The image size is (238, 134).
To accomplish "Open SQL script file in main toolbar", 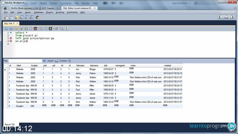I will pyautogui.click(x=11, y=18).
